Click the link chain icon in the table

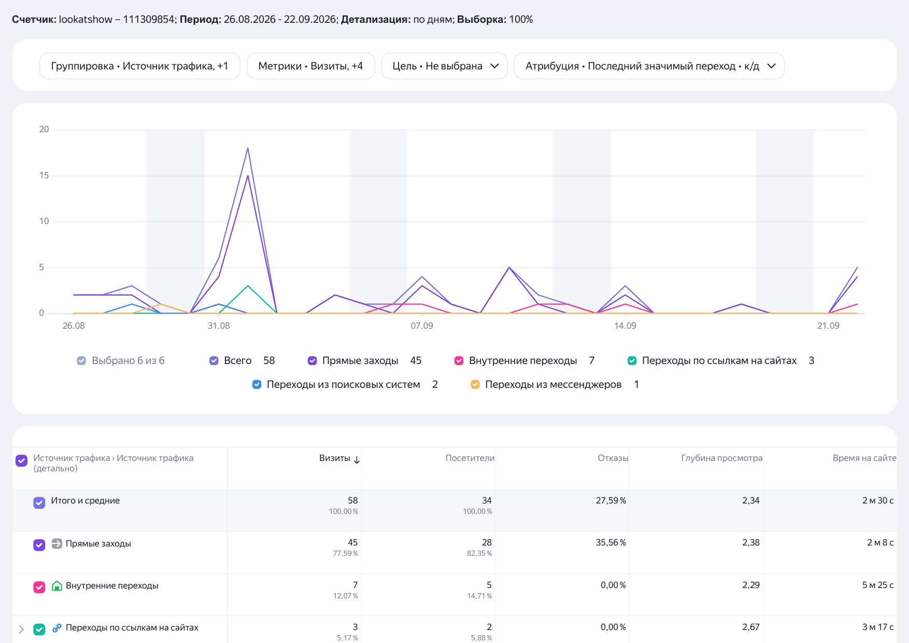point(57,628)
